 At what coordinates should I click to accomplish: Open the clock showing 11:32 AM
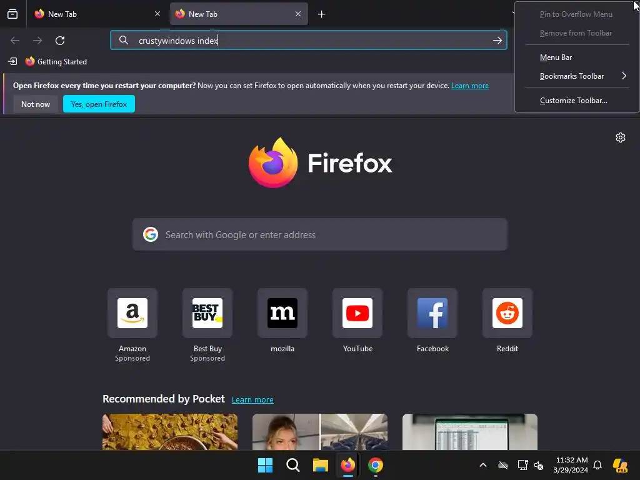click(571, 465)
